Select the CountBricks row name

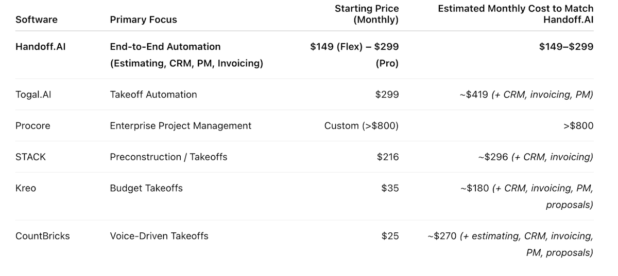43,236
